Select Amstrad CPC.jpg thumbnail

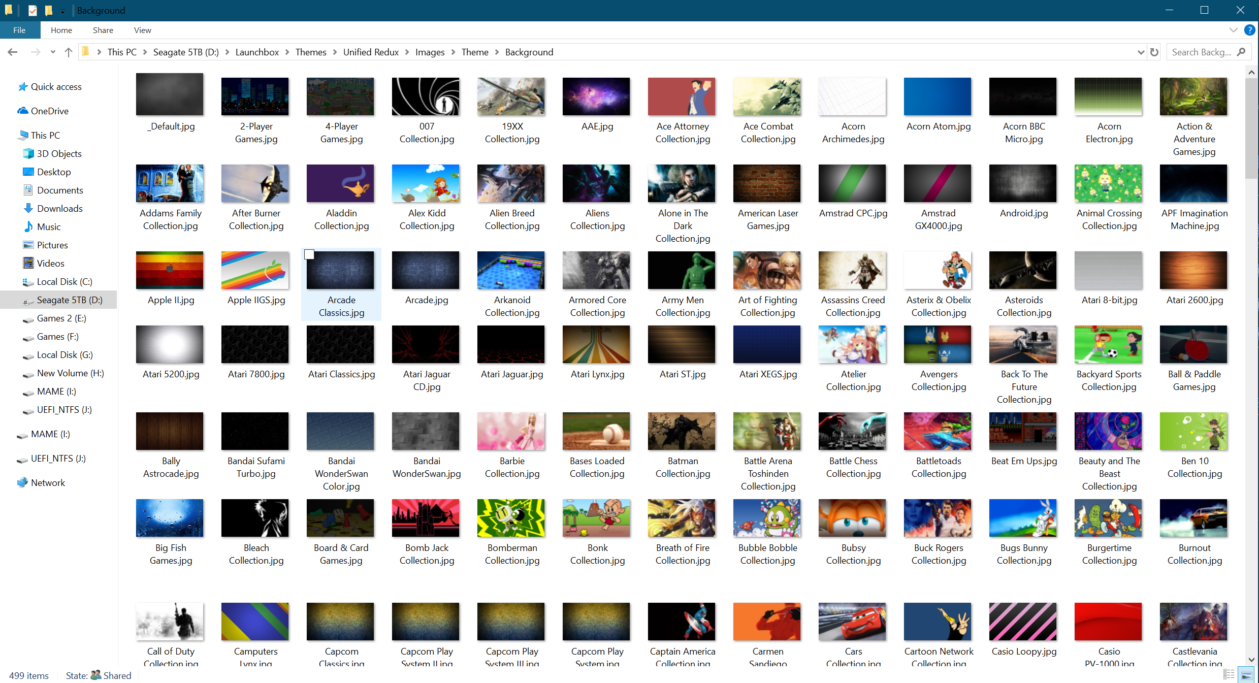tap(852, 184)
